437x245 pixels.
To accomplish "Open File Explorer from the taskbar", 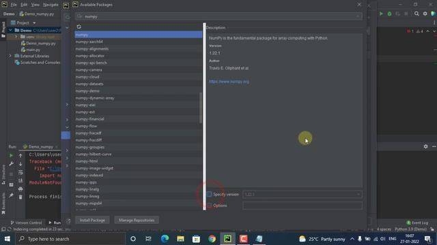I will tap(180, 239).
